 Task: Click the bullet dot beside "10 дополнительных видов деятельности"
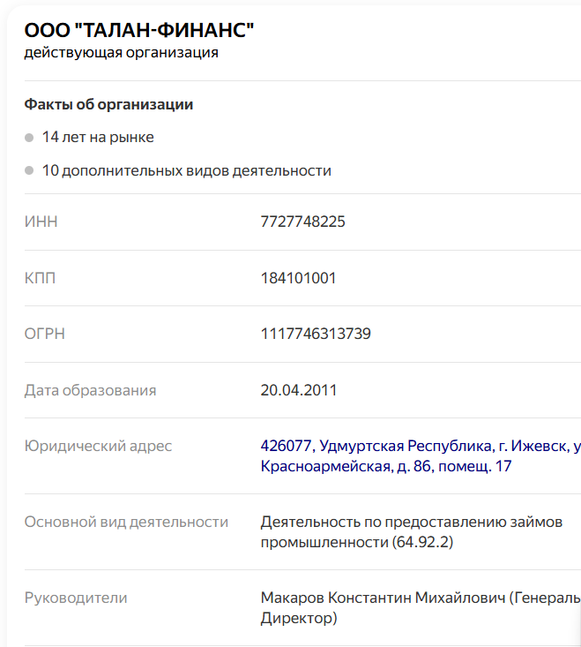[x=29, y=170]
